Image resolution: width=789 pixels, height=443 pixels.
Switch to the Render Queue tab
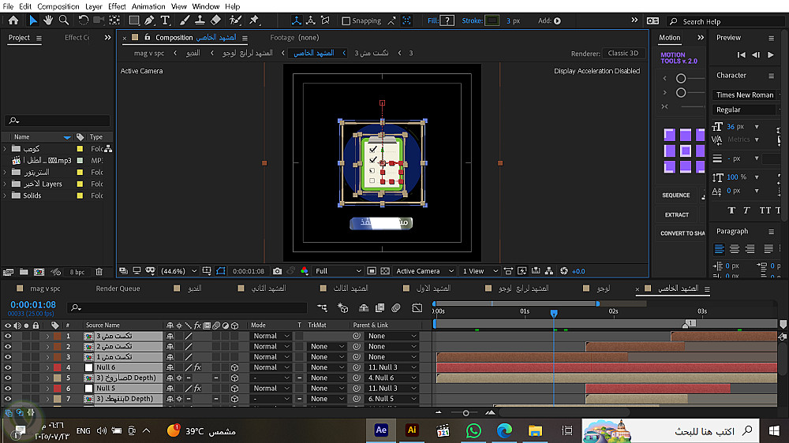coord(118,289)
